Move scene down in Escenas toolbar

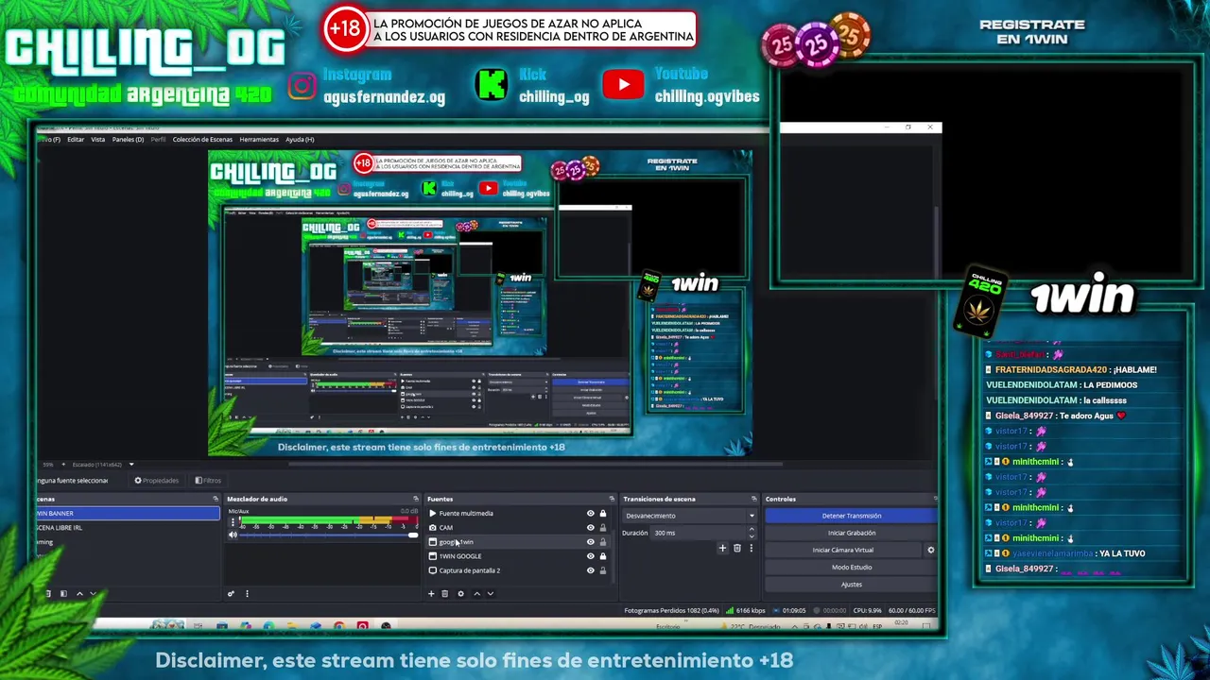pos(93,593)
